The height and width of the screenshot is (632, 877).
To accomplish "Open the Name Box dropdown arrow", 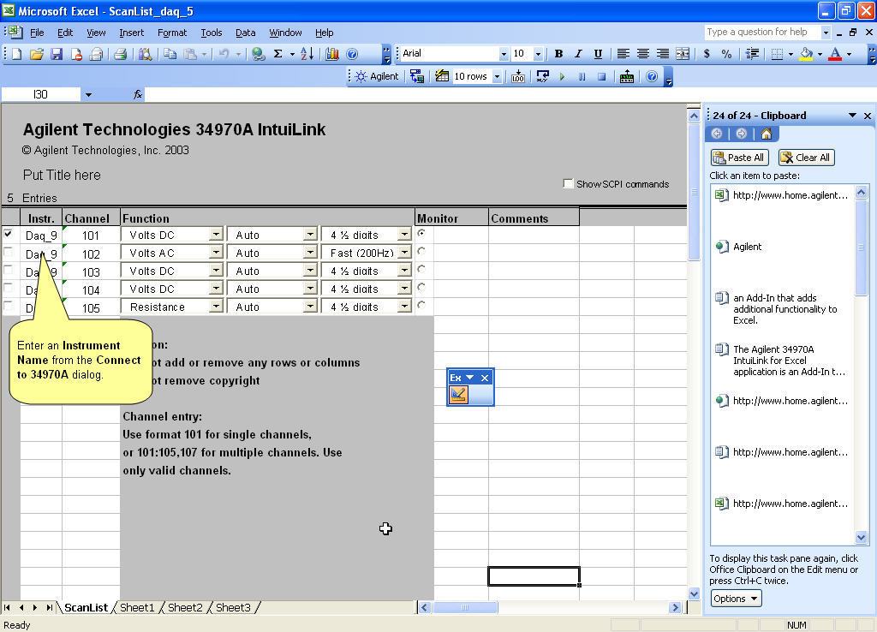I will pos(88,95).
